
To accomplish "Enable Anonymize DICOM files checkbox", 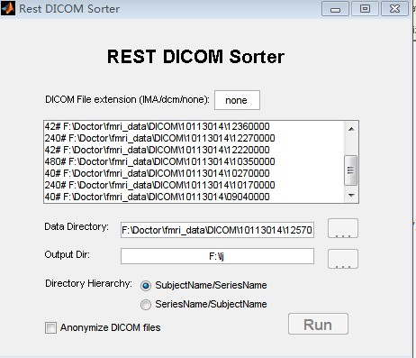I will coord(50,327).
